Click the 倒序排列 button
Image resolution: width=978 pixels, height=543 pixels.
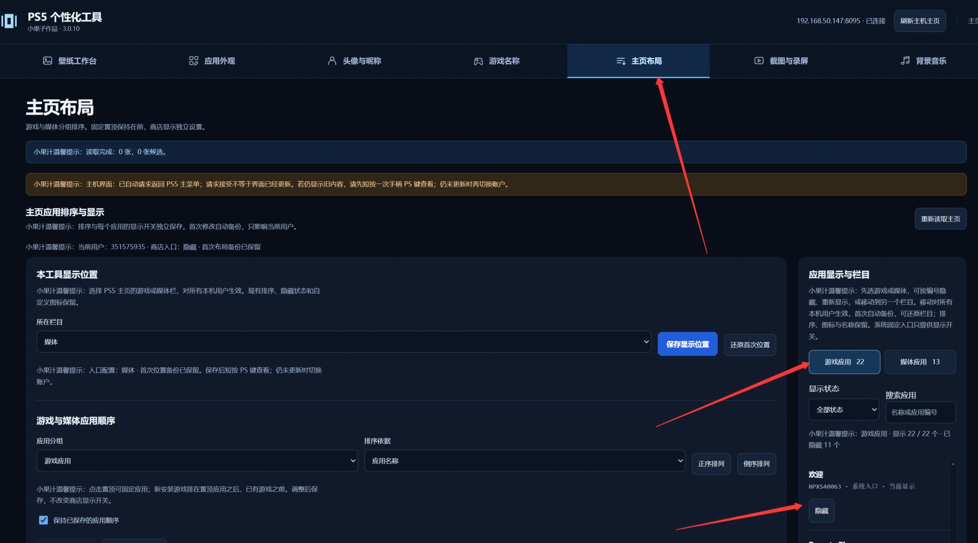tap(756, 464)
